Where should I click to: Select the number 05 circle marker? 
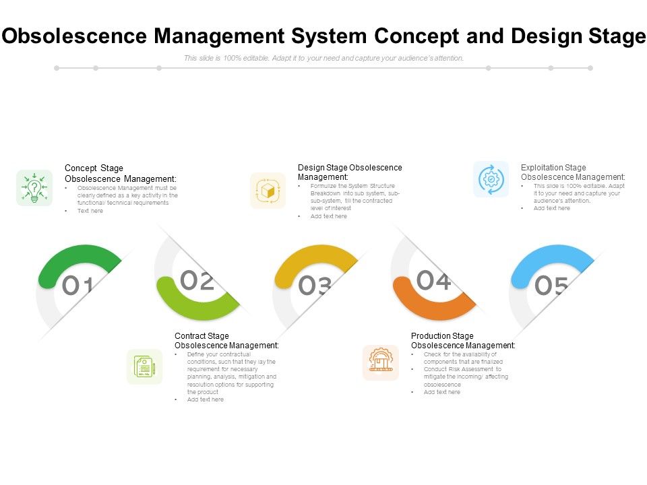tap(551, 286)
